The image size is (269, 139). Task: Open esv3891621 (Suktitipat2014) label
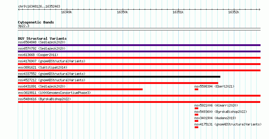click(43, 67)
